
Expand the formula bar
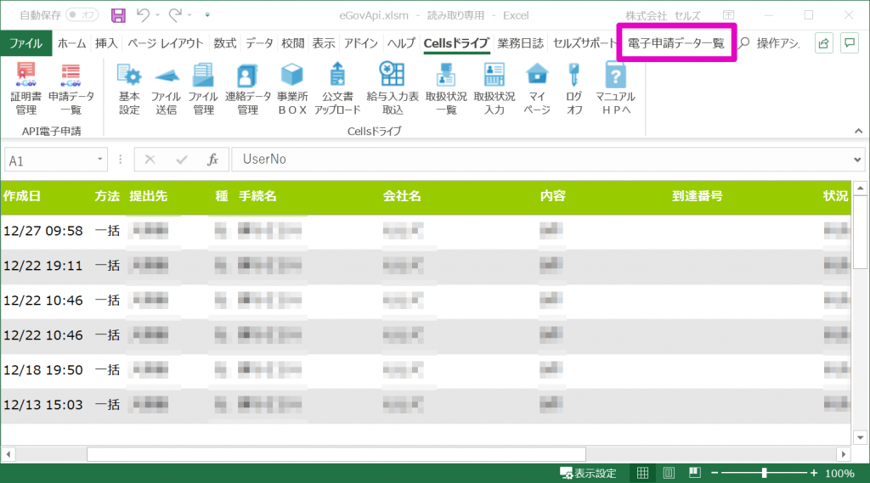click(x=857, y=160)
